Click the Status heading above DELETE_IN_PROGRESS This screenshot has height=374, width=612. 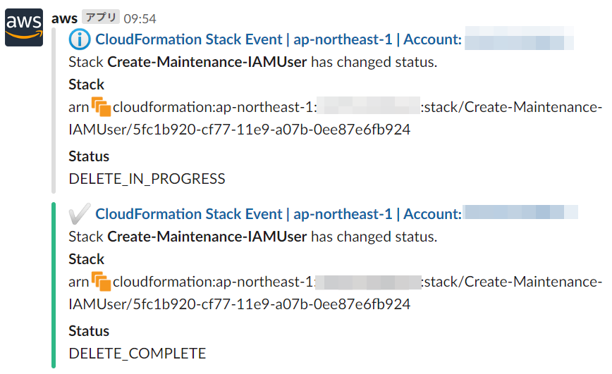coord(89,156)
